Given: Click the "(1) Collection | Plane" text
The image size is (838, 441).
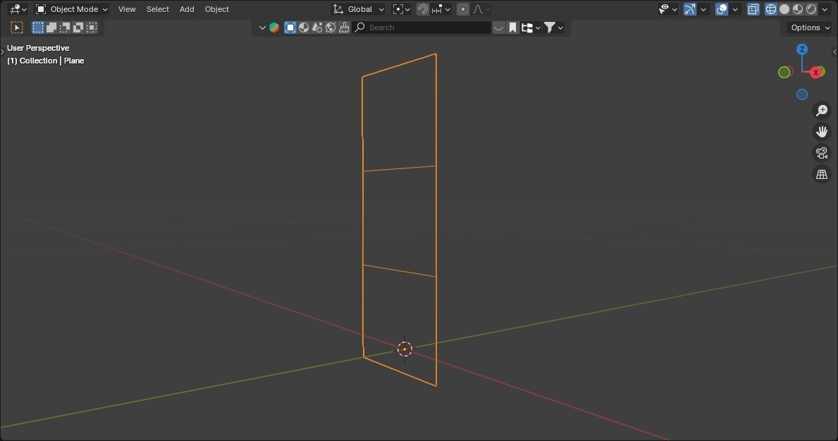Looking at the screenshot, I should [x=45, y=61].
